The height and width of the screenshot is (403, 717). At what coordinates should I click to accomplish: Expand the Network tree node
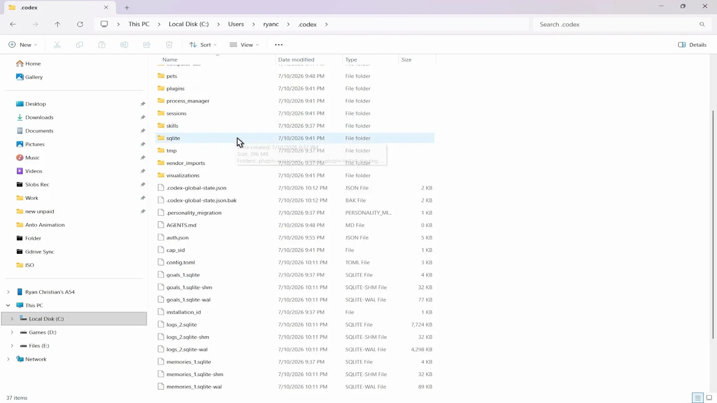click(8, 359)
